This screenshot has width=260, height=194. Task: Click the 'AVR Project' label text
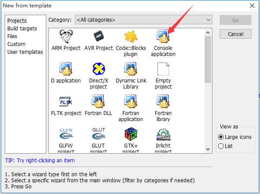click(99, 48)
